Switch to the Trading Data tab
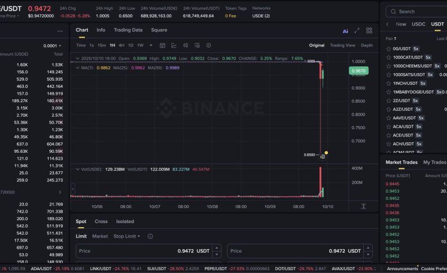This screenshot has height=273, width=447. coord(128,30)
